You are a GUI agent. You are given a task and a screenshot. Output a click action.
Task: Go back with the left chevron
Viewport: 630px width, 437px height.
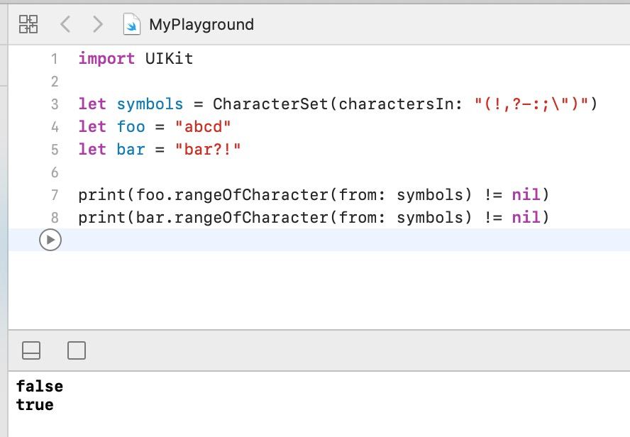coord(65,24)
